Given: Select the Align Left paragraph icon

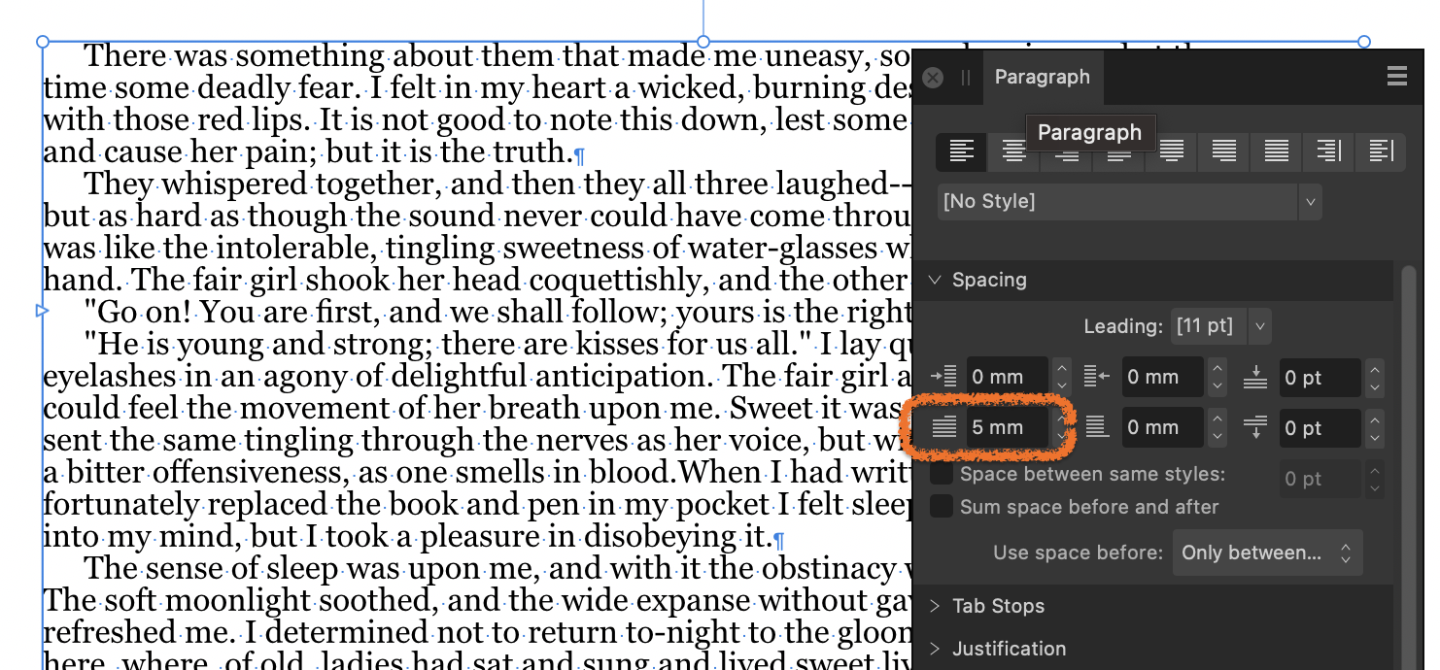Looking at the screenshot, I should pyautogui.click(x=962, y=151).
